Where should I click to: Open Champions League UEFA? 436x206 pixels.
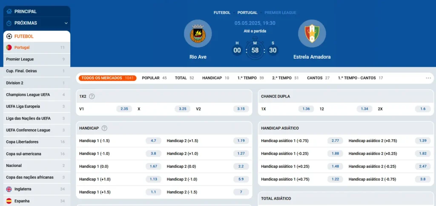[37, 94]
